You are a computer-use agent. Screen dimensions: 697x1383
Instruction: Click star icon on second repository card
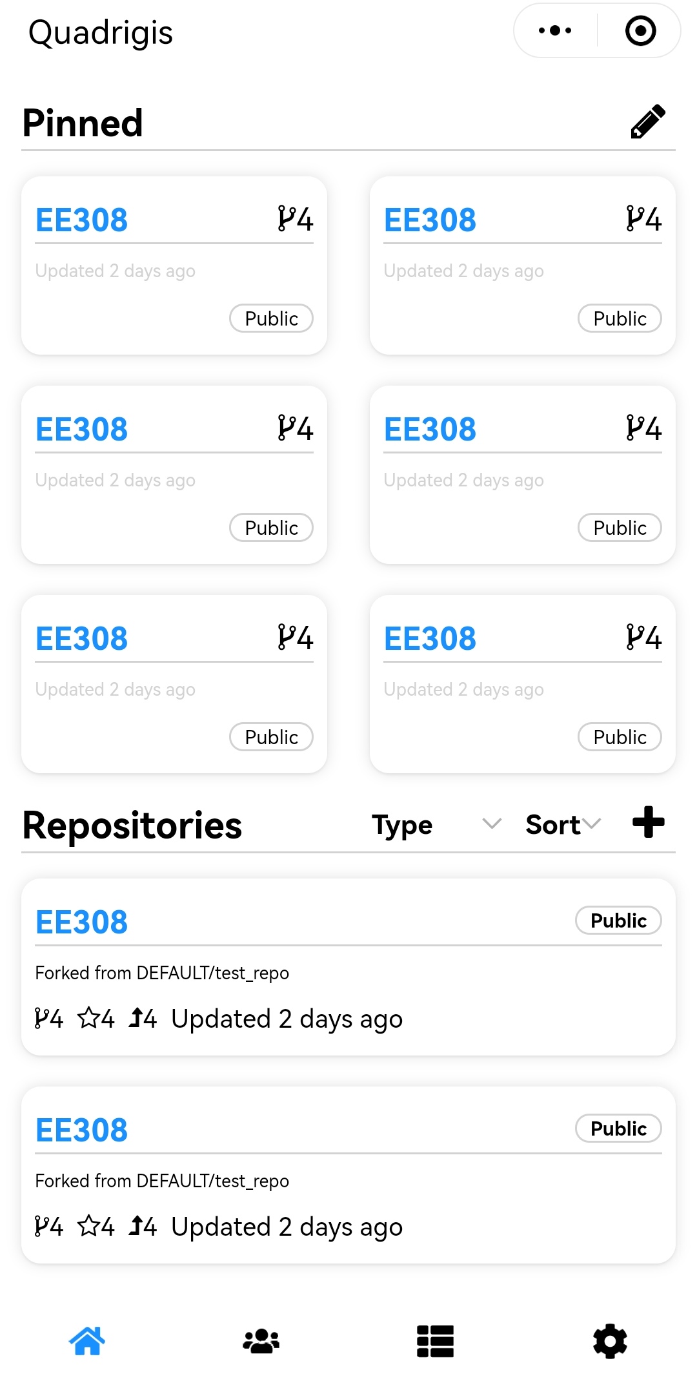tap(88, 1226)
